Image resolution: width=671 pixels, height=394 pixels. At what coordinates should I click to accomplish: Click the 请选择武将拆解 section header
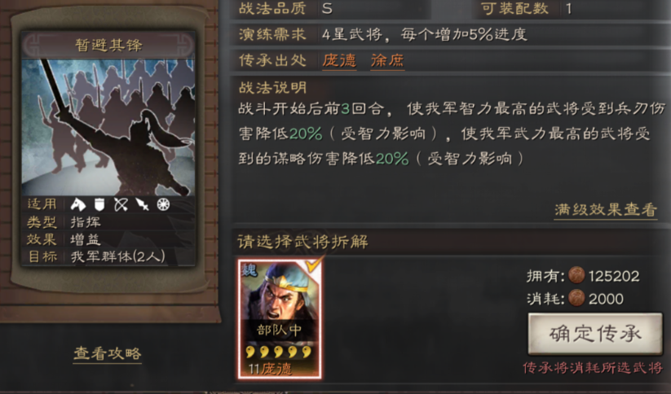(x=302, y=242)
